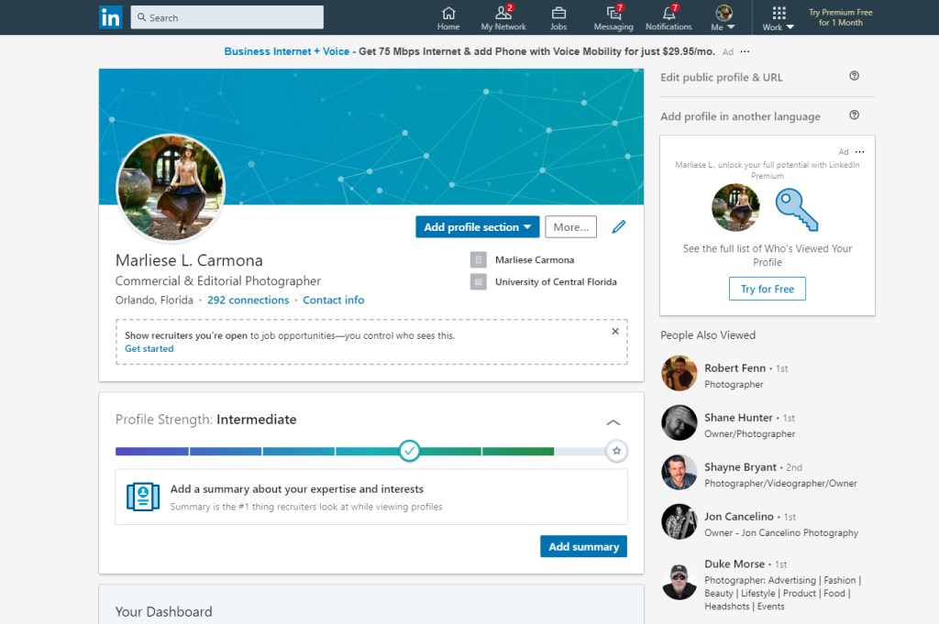The image size is (939, 624).
Task: Open Robert Fenn's profile thumbnail
Action: pos(679,374)
